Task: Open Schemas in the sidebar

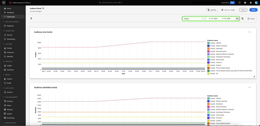Action: click(10, 101)
